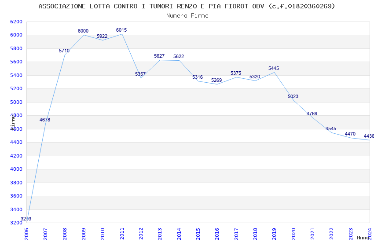Viewport: 374px width, 242px height.
Task: Click the x-axis year 2013
Action: click(x=160, y=234)
